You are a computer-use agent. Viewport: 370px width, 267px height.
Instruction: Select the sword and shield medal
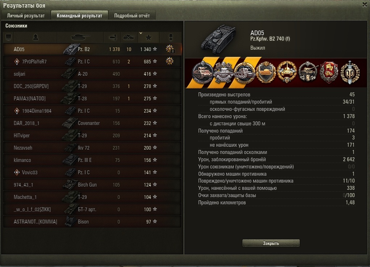coord(350,73)
